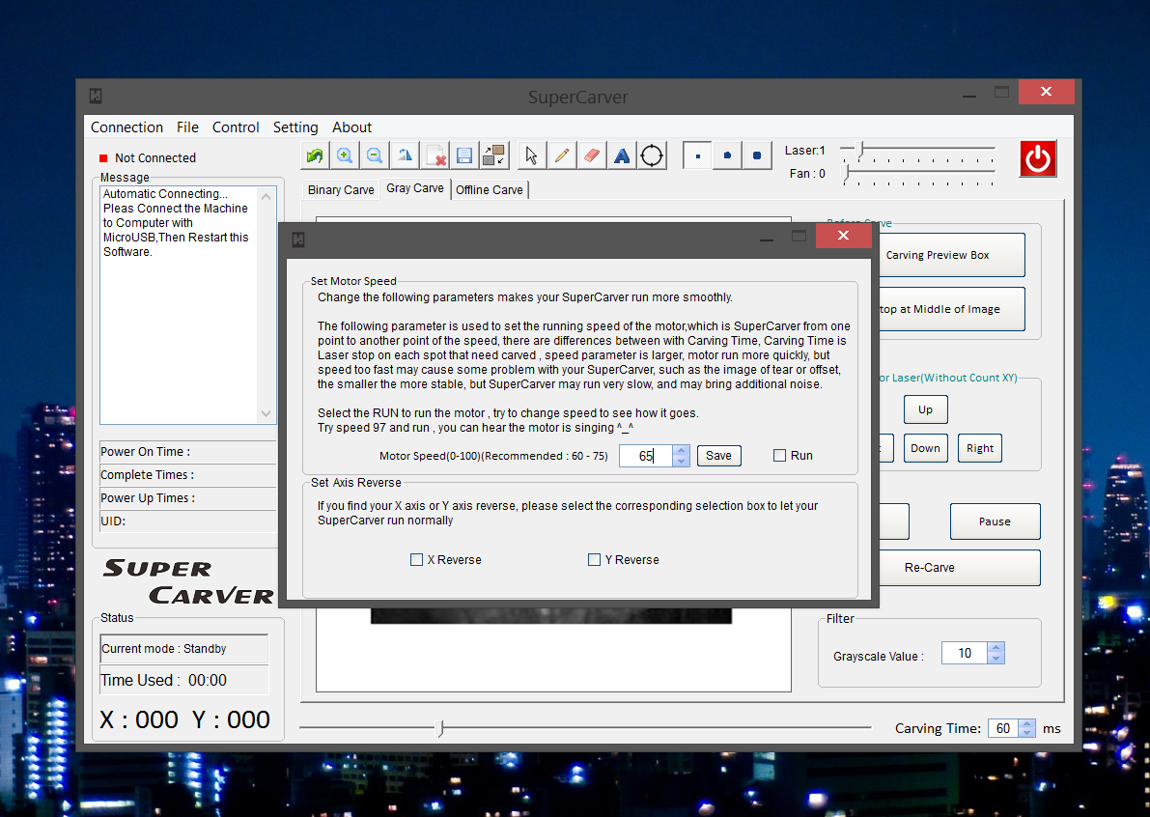Click the 'Power On Time :' label

(x=145, y=452)
